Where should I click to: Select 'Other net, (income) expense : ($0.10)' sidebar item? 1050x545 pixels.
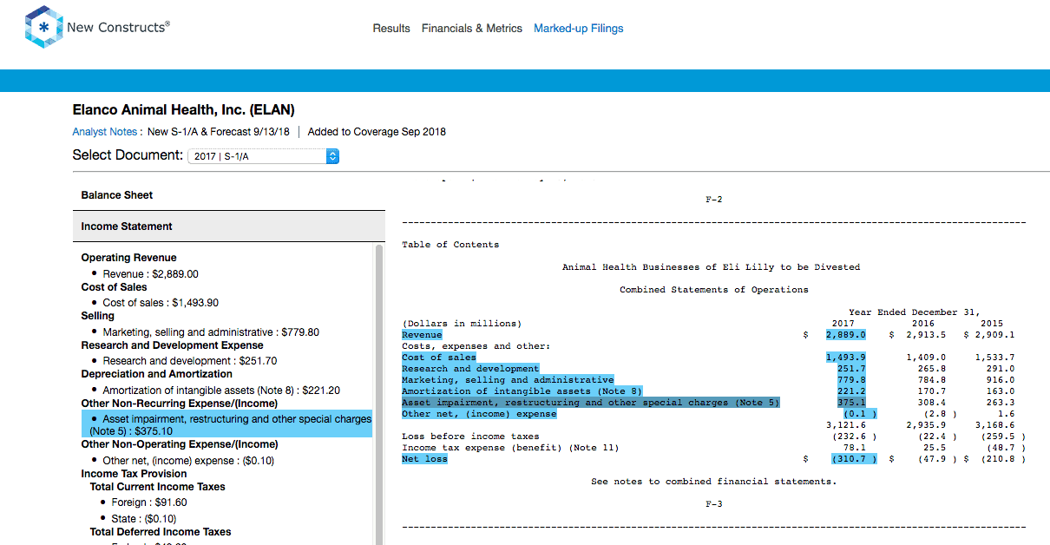[188, 461]
